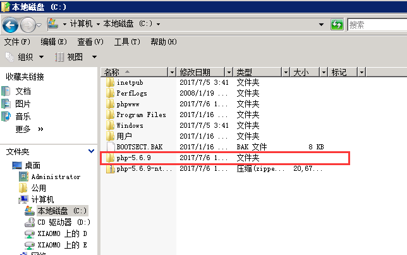Open the arrow next to 视图

tap(94, 57)
